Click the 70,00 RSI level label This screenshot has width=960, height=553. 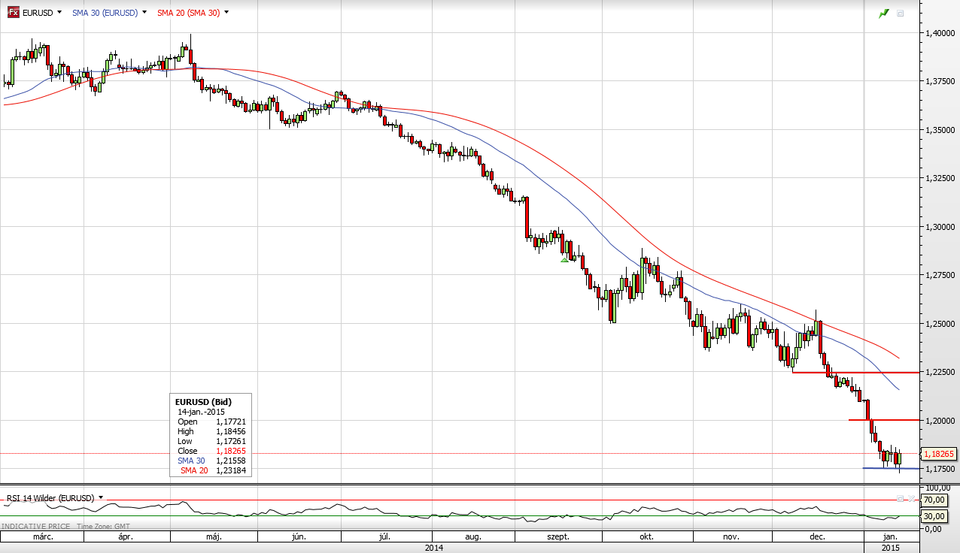(x=934, y=500)
